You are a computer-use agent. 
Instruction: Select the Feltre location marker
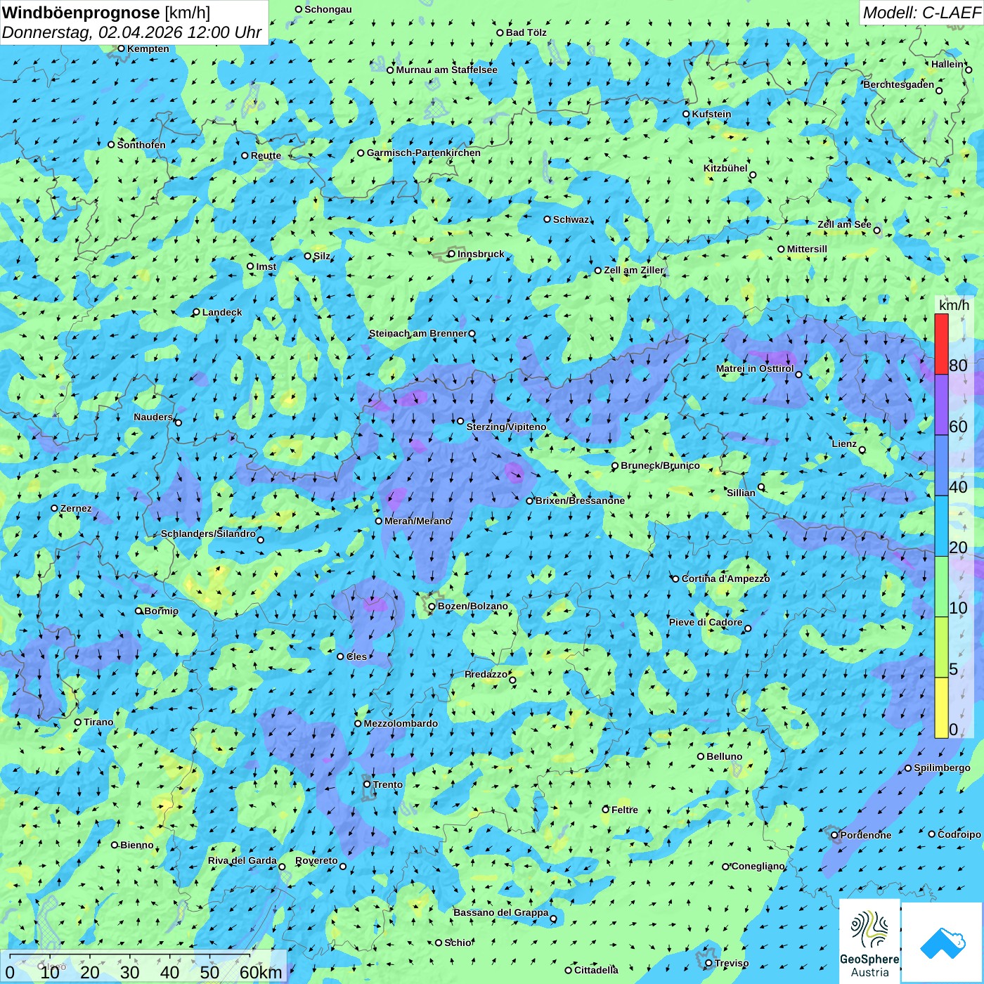pos(606,810)
